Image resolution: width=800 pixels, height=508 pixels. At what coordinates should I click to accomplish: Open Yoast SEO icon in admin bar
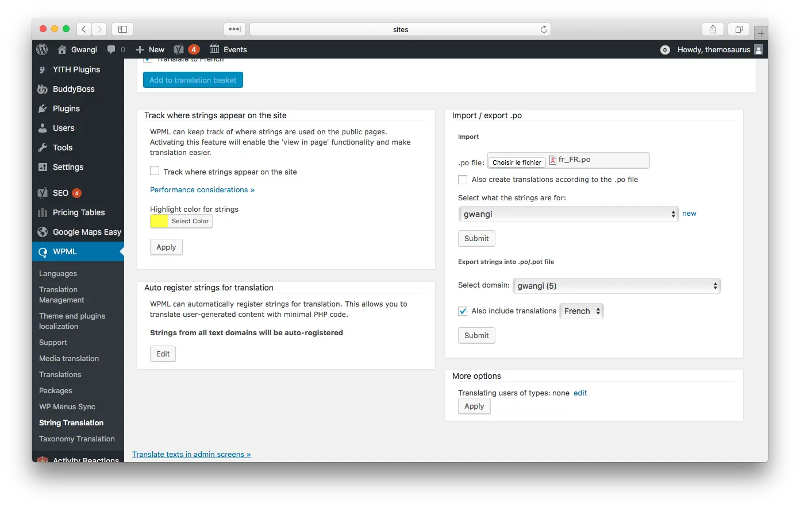[179, 49]
